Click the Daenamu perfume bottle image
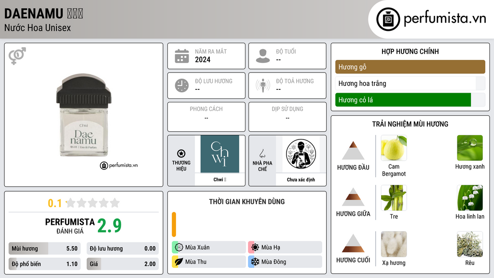494x278 pixels. pyautogui.click(x=84, y=115)
